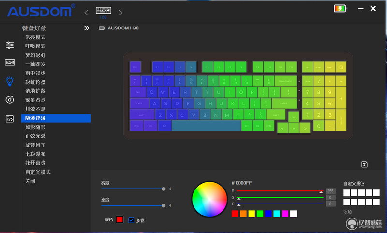Choose the blue preset color swatch

(268, 214)
